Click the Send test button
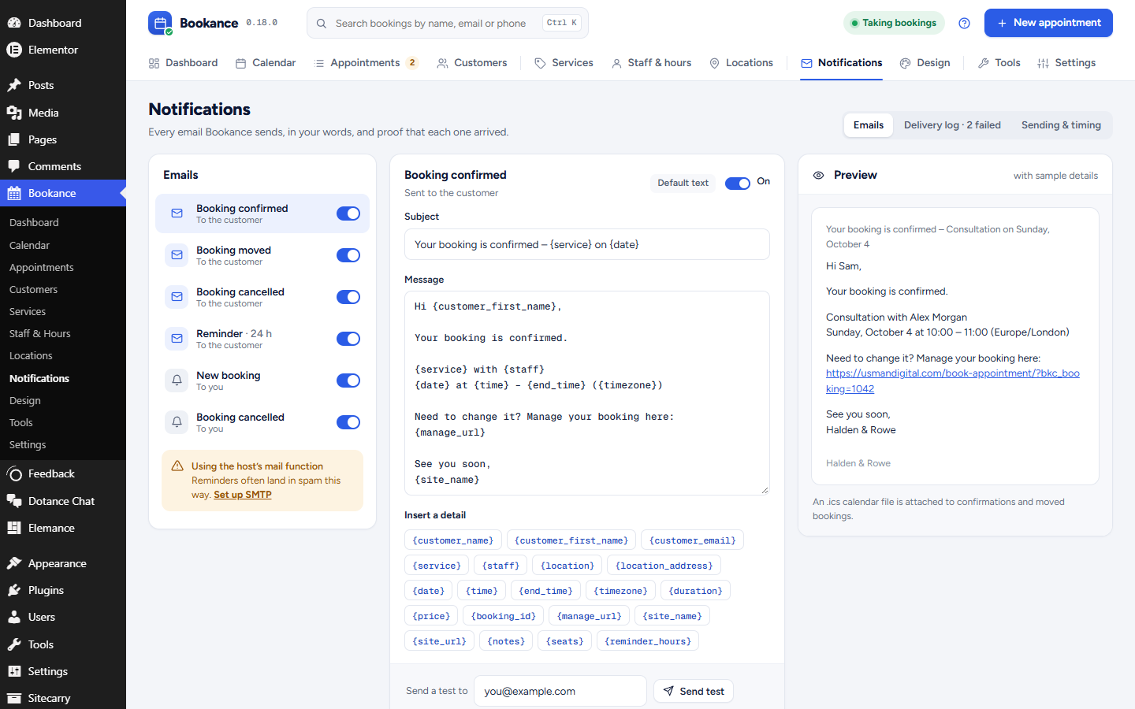This screenshot has width=1135, height=709. pos(694,691)
